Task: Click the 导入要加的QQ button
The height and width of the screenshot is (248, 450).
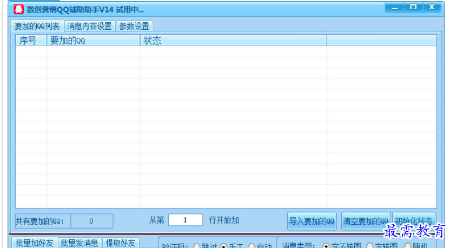Action: point(312,221)
